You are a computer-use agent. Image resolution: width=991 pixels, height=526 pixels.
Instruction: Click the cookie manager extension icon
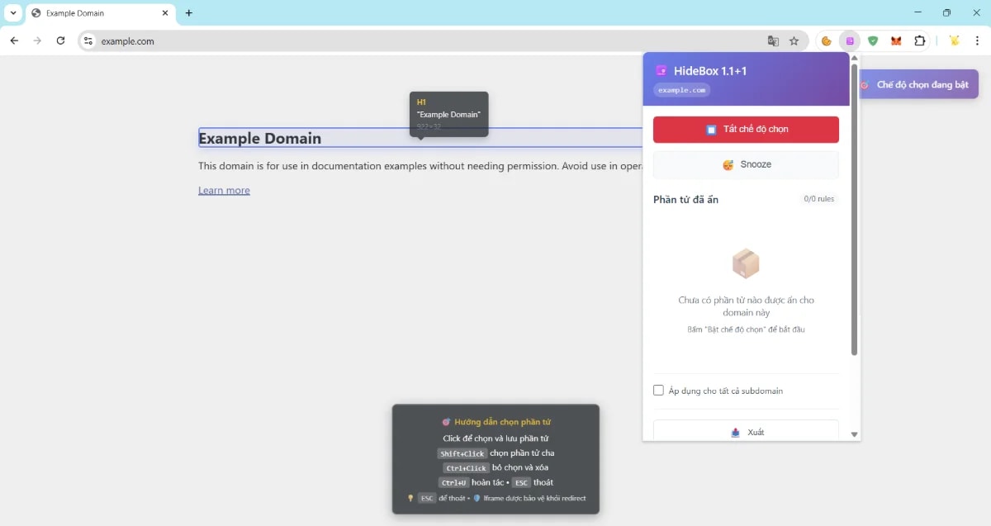(826, 40)
